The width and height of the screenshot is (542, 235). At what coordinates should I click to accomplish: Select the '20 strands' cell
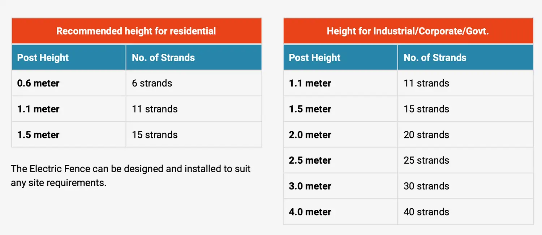point(426,135)
